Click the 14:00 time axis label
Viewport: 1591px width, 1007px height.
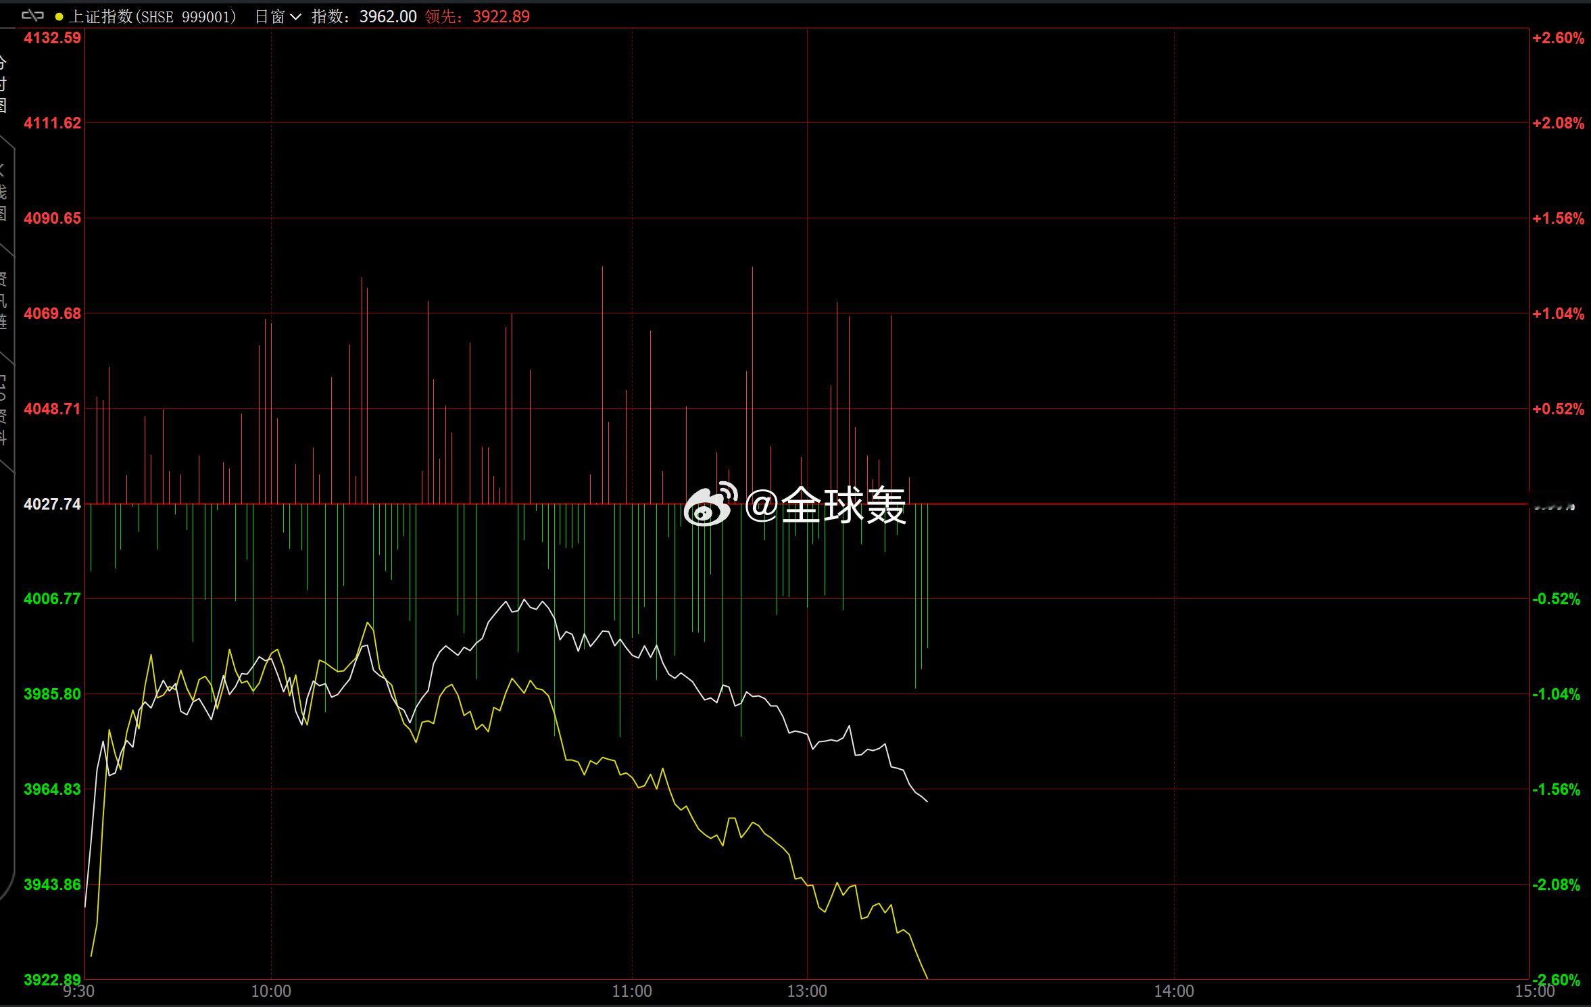click(1174, 991)
